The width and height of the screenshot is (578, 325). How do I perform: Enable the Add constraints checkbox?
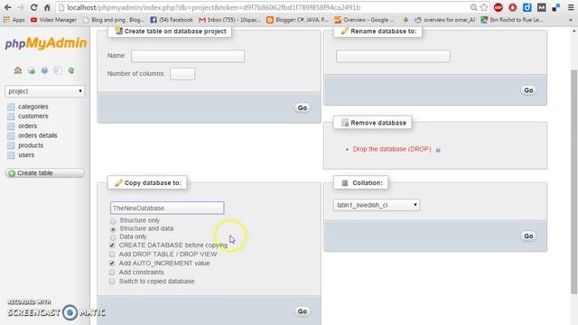pos(112,273)
